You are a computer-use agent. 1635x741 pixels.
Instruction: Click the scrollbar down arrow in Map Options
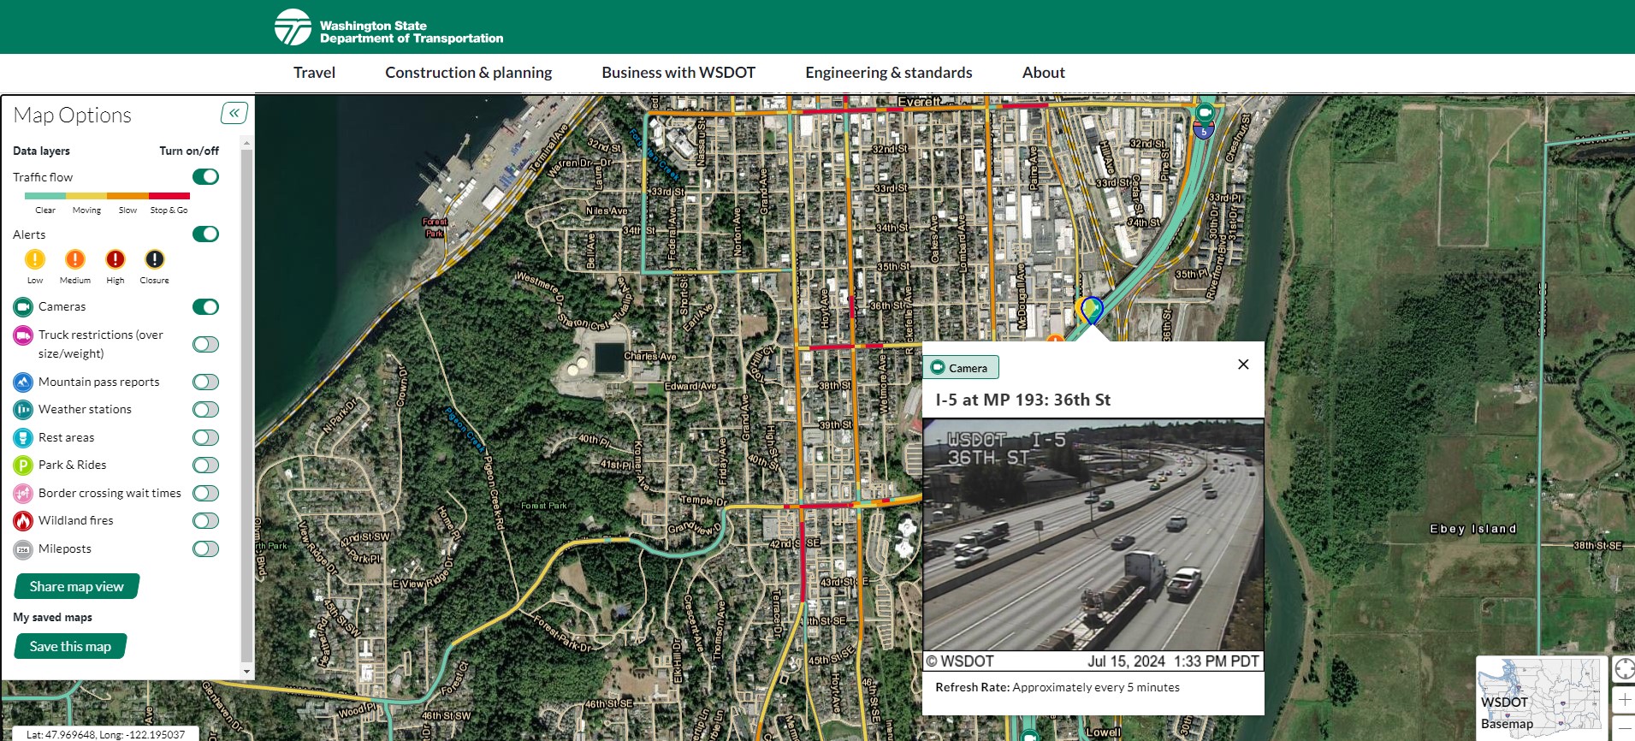coord(247,672)
